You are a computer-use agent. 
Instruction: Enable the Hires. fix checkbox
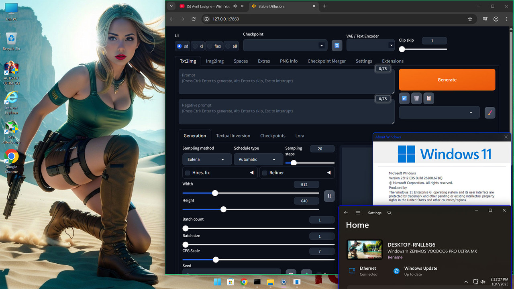pyautogui.click(x=187, y=173)
